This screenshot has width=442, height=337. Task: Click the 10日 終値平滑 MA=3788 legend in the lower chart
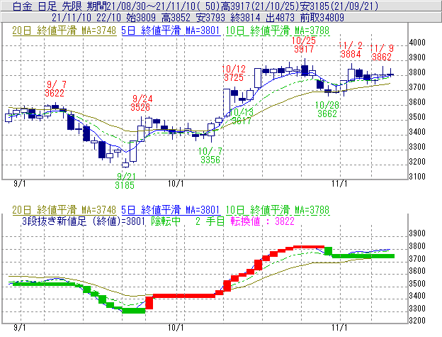278,210
